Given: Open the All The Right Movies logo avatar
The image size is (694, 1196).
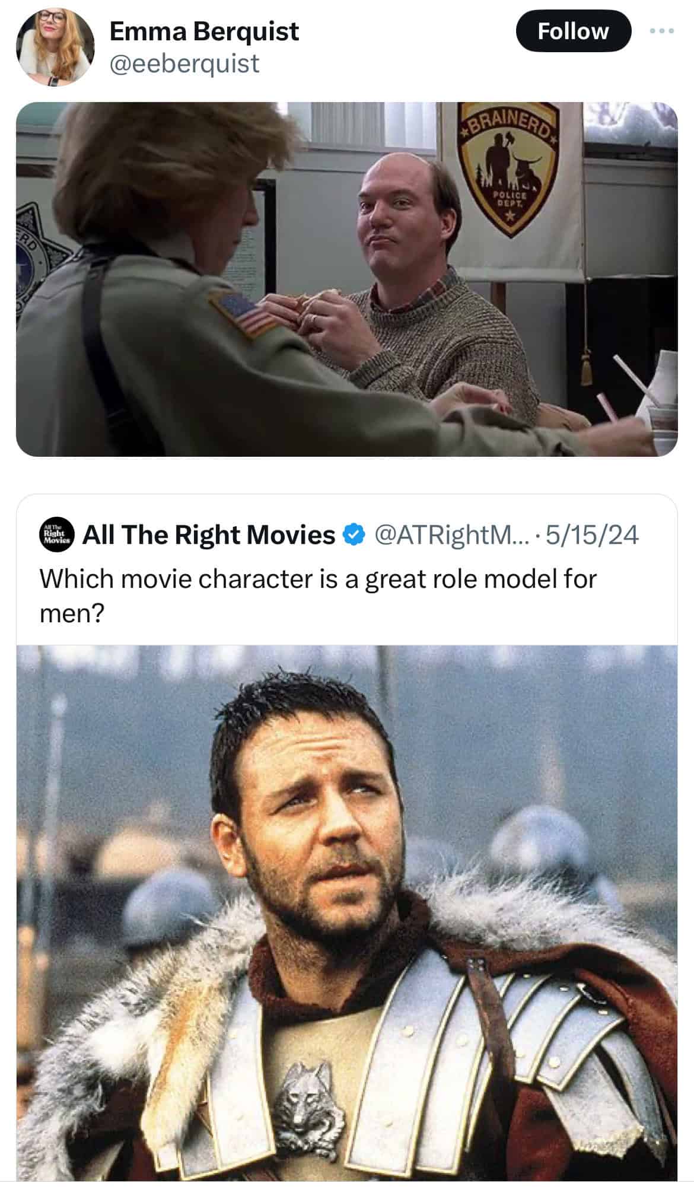Looking at the screenshot, I should coord(57,535).
